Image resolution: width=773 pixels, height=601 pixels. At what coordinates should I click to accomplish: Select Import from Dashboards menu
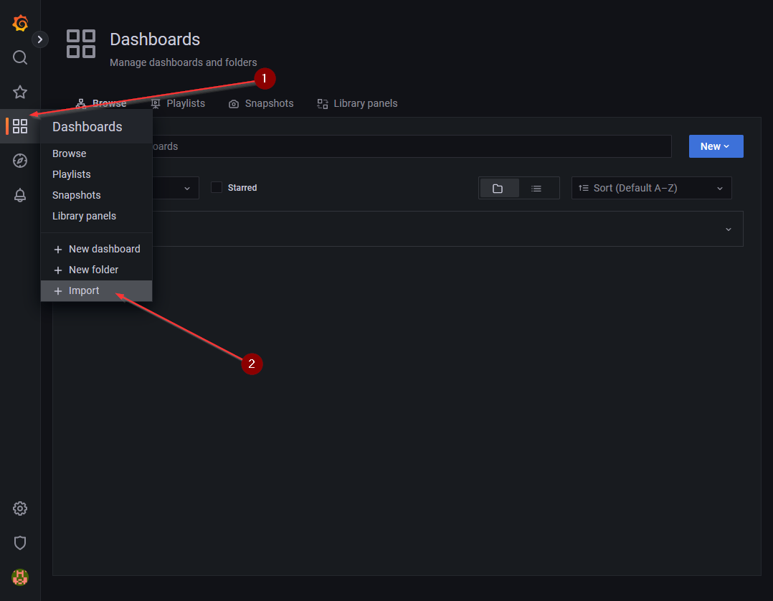click(84, 290)
